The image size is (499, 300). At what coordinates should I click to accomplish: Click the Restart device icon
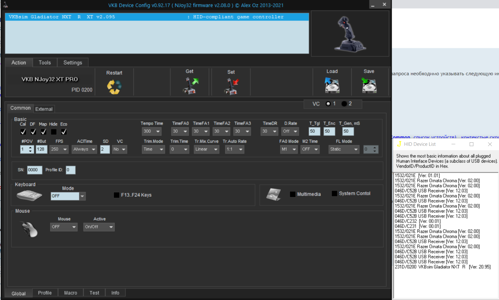click(114, 87)
